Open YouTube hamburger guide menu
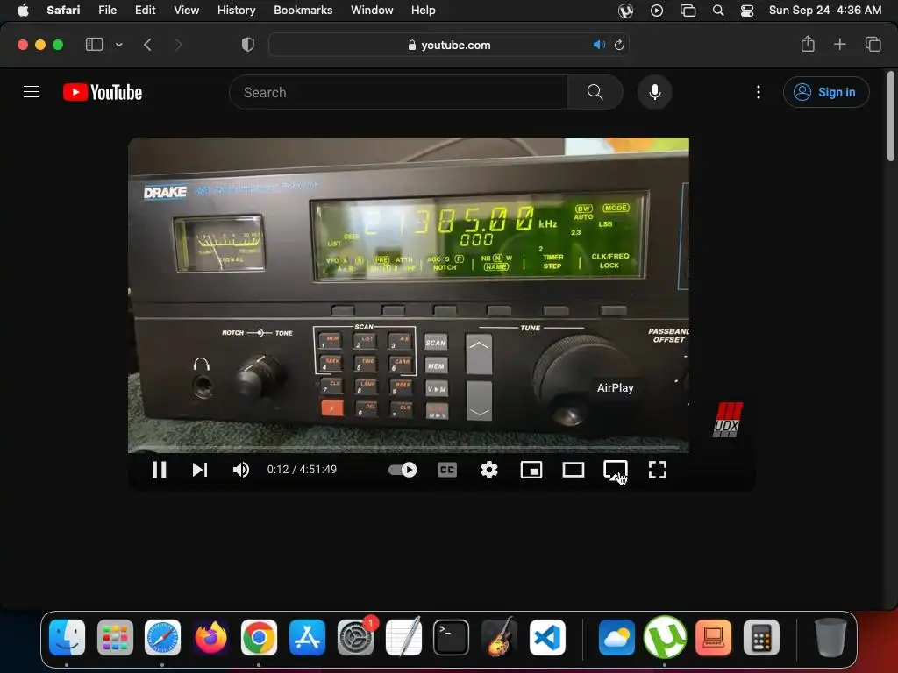898x673 pixels. coord(32,91)
